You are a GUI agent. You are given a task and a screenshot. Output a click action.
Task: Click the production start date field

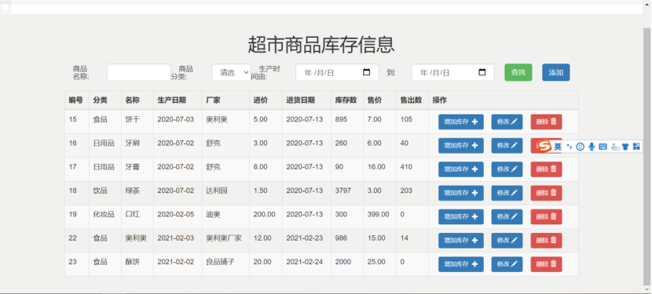pos(337,72)
